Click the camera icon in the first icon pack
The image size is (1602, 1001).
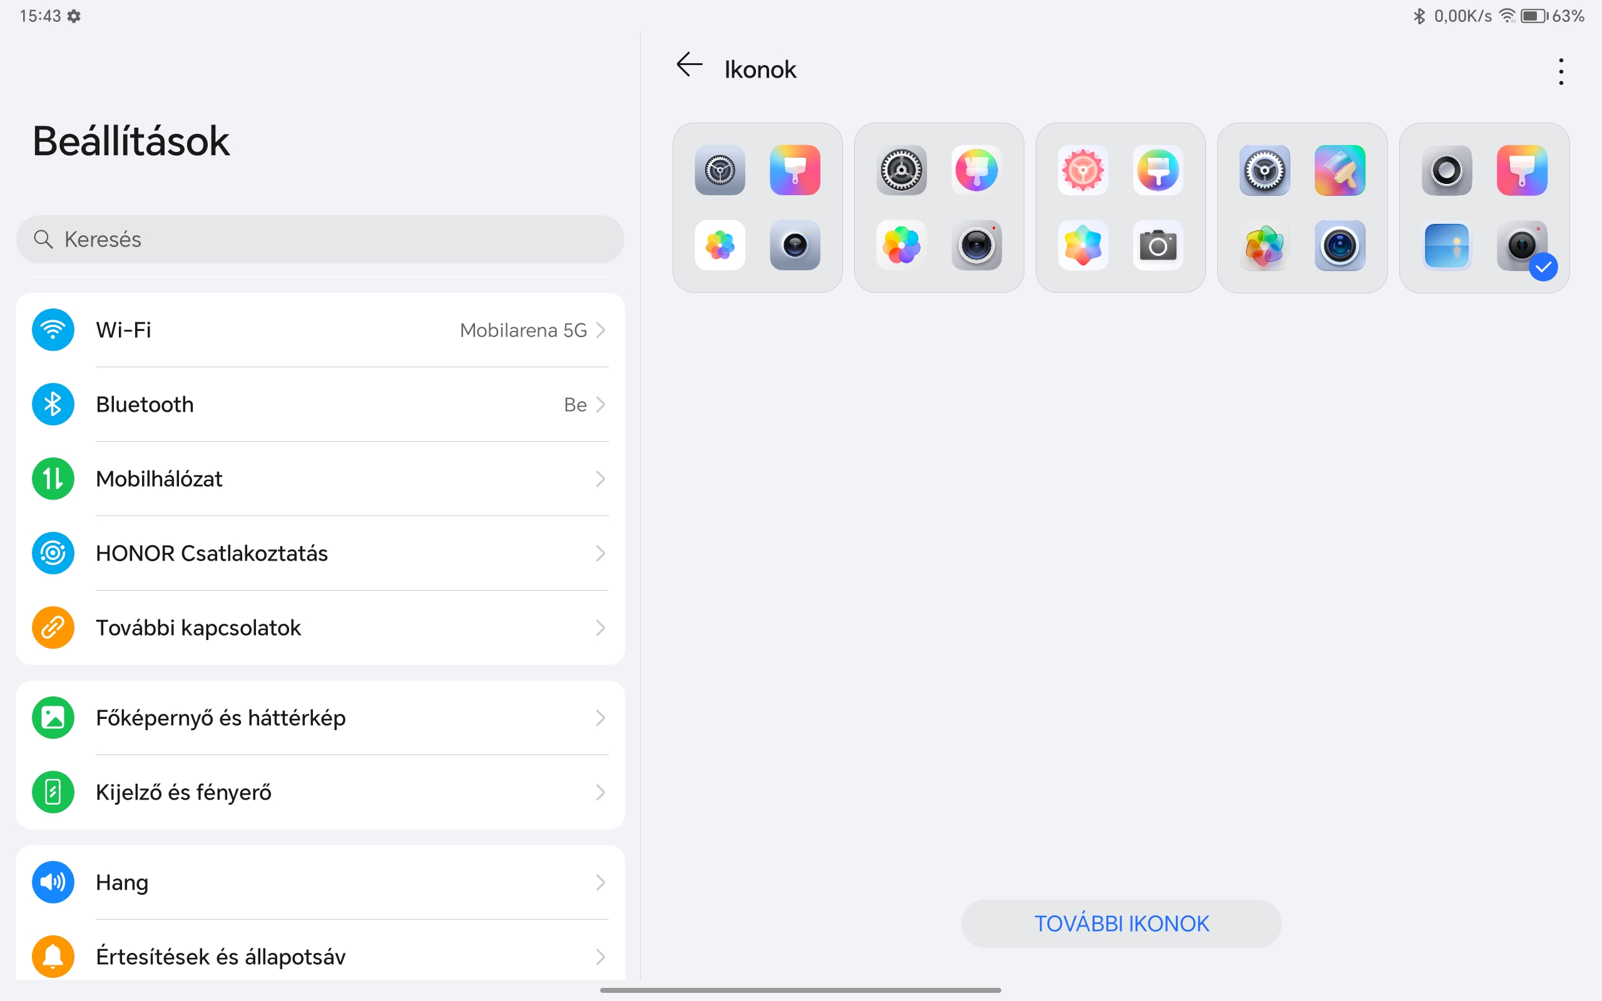795,246
